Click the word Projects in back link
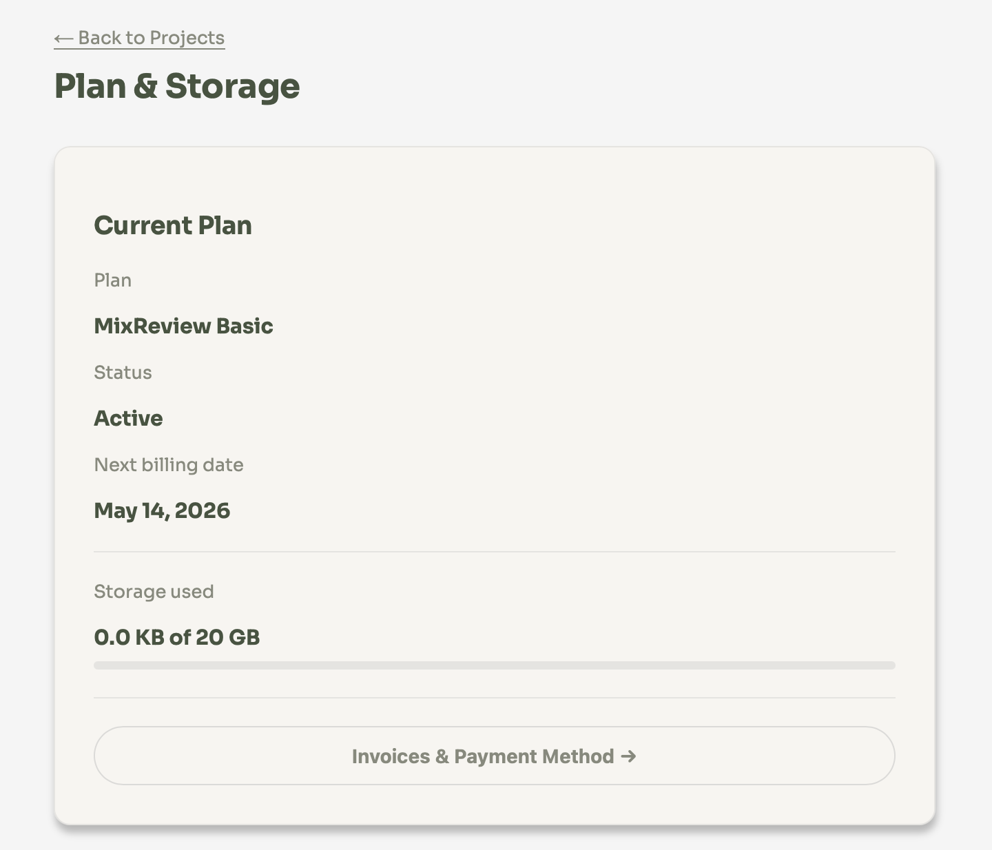 point(187,38)
